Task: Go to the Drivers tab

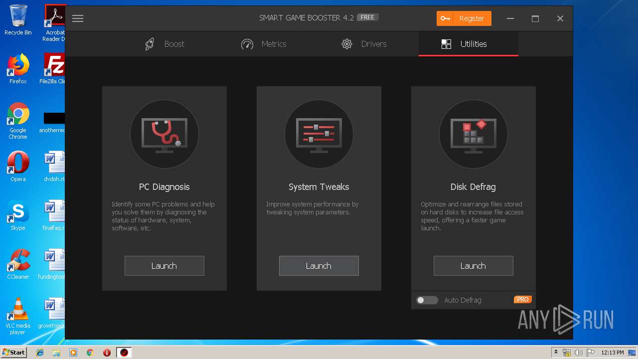Action: [x=364, y=44]
